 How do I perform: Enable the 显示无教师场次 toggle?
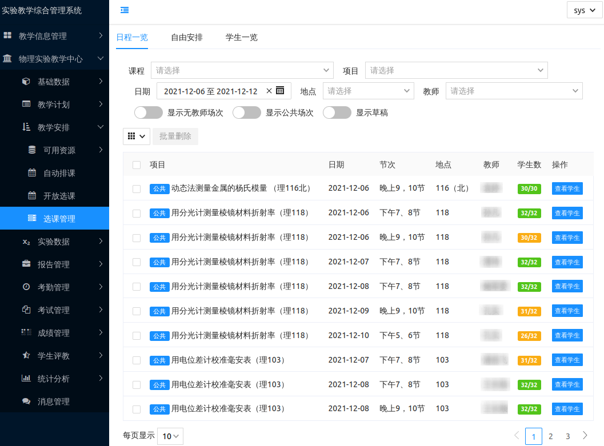pos(149,112)
